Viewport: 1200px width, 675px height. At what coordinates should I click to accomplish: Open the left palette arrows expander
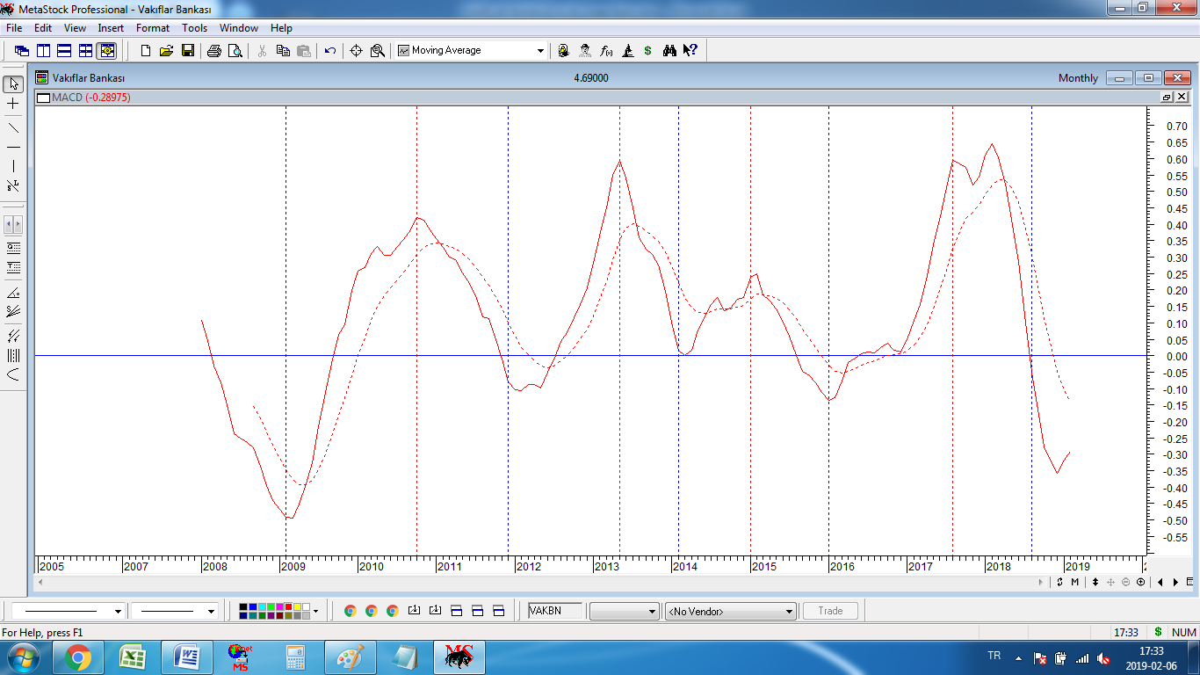pyautogui.click(x=13, y=225)
